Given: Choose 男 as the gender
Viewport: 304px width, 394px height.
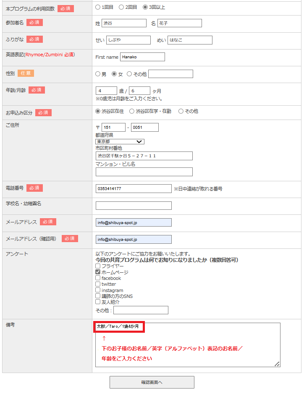Looking at the screenshot, I should coord(98,74).
